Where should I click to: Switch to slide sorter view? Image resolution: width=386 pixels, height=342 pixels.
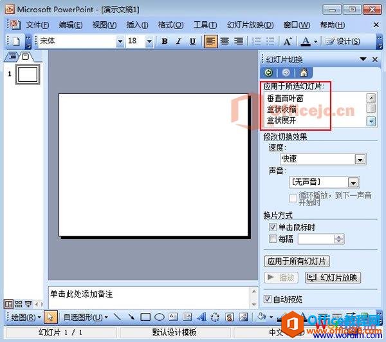click(x=19, y=304)
